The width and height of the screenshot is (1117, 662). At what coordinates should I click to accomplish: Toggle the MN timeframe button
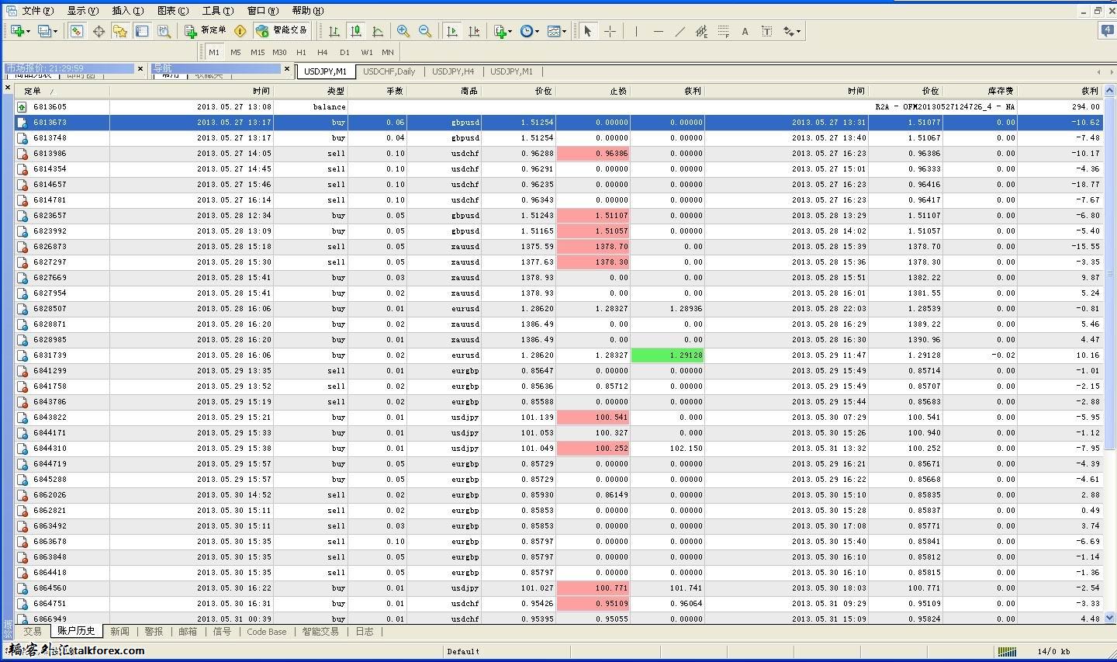point(388,52)
